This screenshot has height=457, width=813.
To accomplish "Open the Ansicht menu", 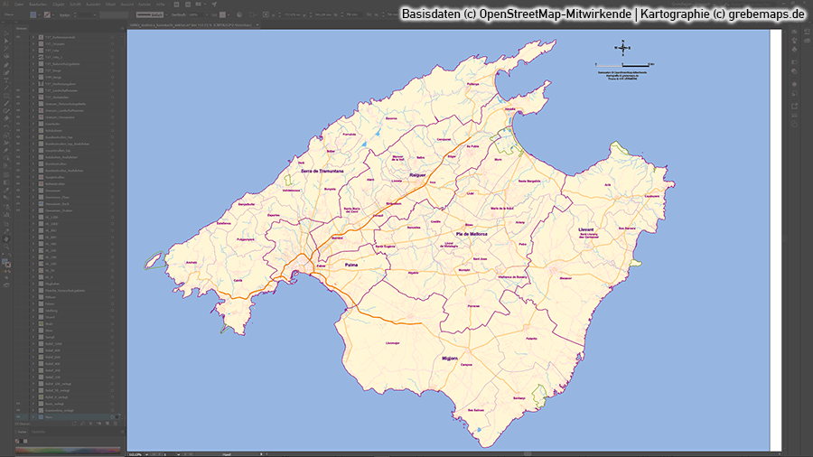I will click(x=129, y=4).
